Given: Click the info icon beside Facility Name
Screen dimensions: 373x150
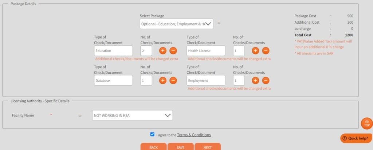Looking at the screenshot, I should click(80, 115).
